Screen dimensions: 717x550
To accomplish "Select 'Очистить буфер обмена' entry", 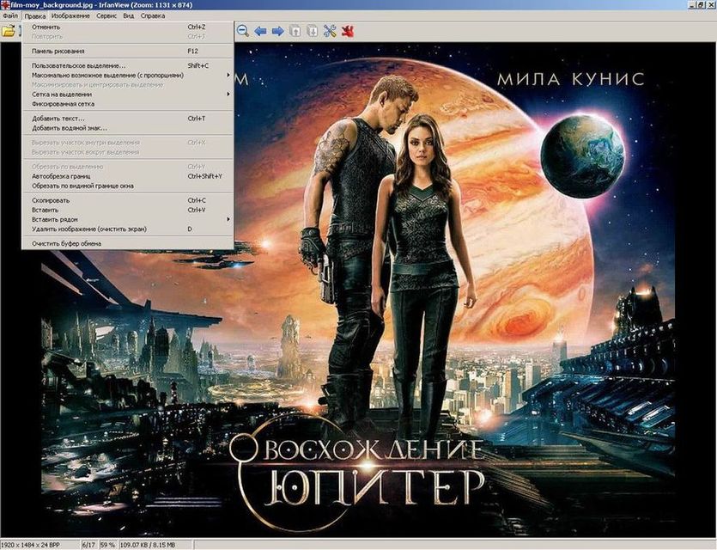I will [x=66, y=243].
